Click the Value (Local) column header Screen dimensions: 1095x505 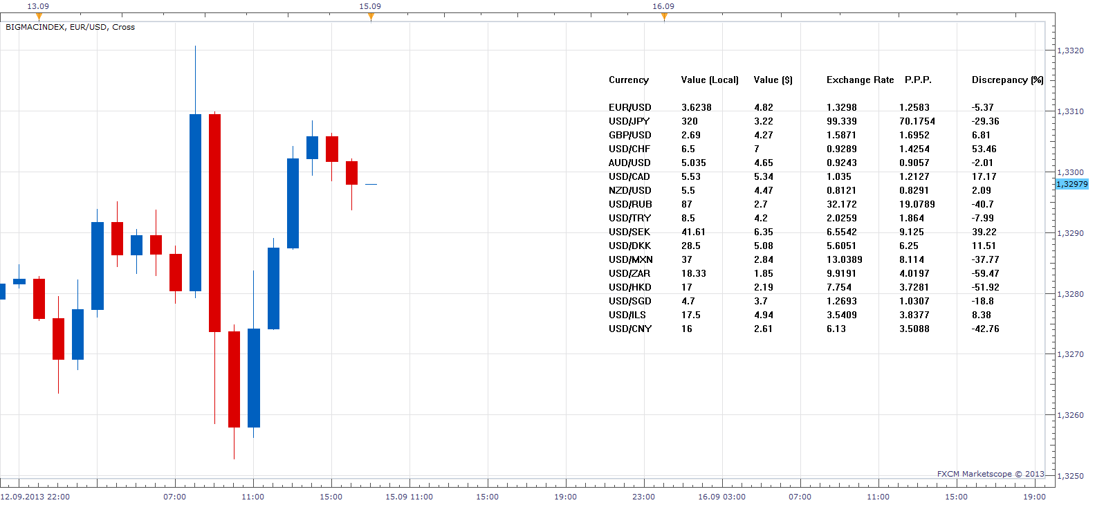coord(710,80)
